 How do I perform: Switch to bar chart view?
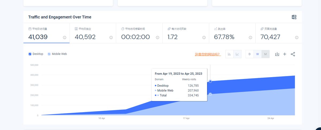click(x=230, y=54)
